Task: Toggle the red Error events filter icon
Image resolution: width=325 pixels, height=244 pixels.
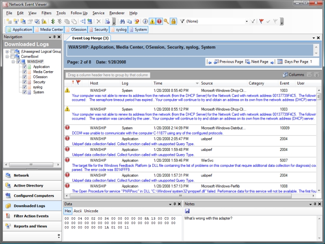Action: click(x=159, y=21)
